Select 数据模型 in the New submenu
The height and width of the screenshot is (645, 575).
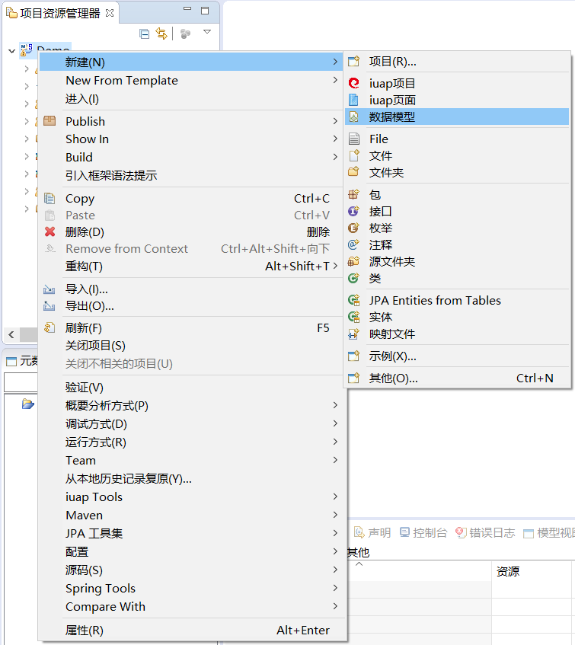(391, 117)
